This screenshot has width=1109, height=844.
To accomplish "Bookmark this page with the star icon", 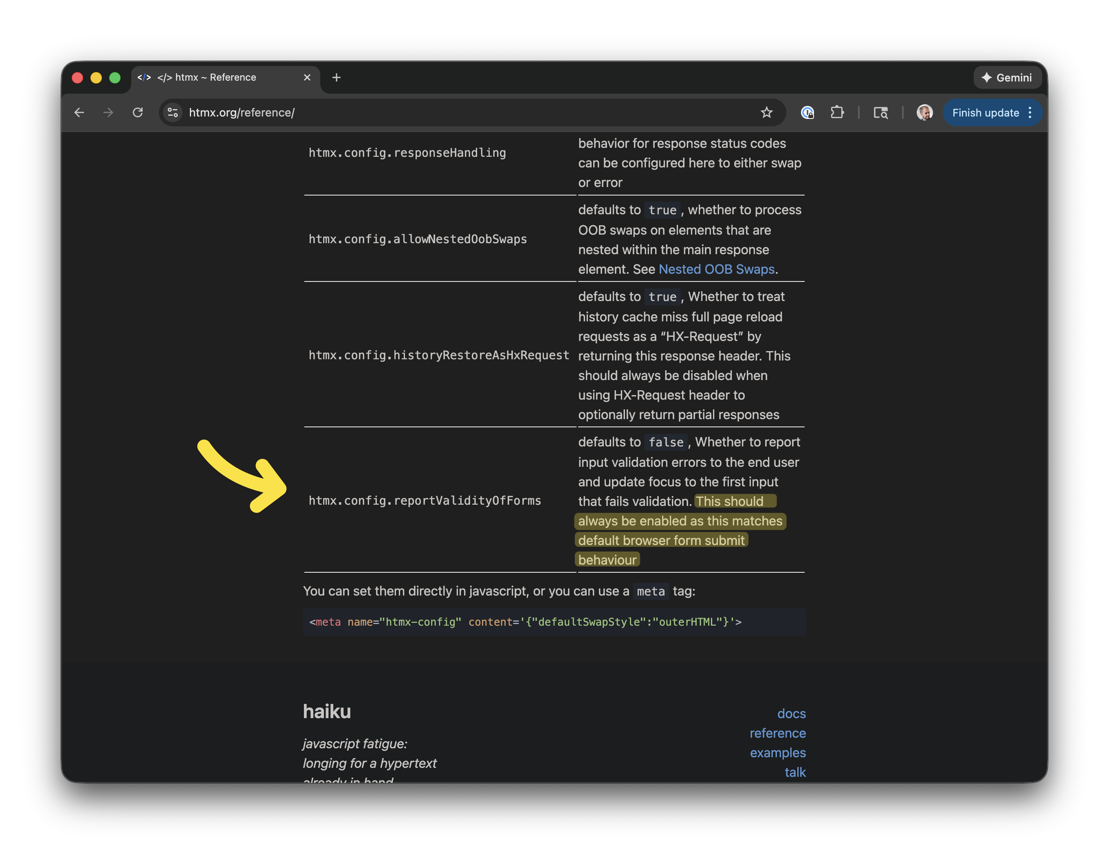I will coord(766,112).
